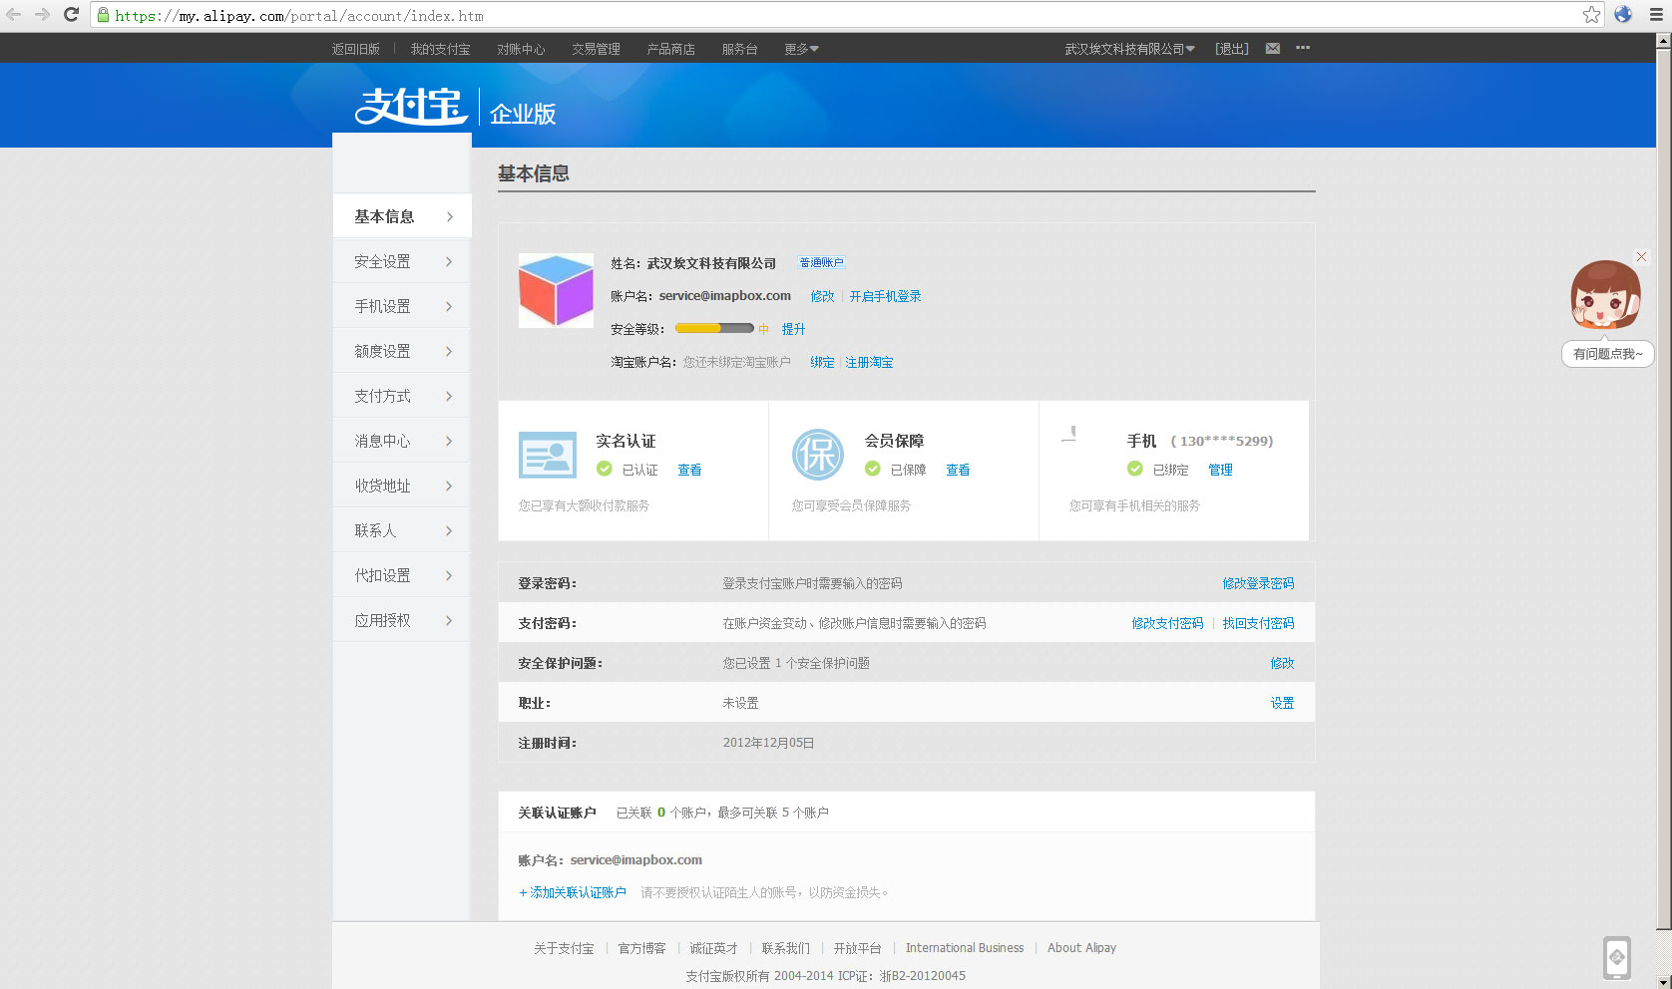Screen dimensions: 1672x989
Task: Click the security level progress bar
Action: click(714, 328)
